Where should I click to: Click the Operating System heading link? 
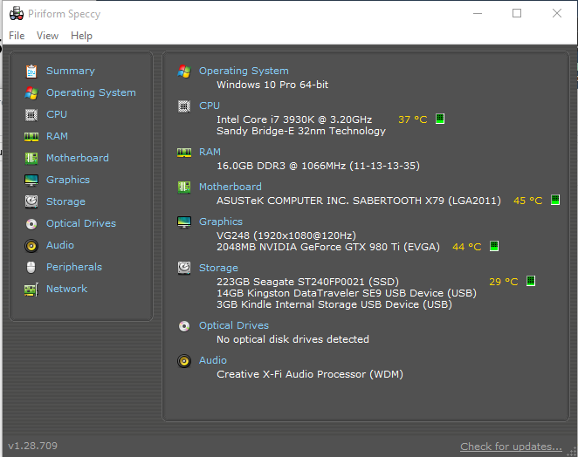point(244,71)
